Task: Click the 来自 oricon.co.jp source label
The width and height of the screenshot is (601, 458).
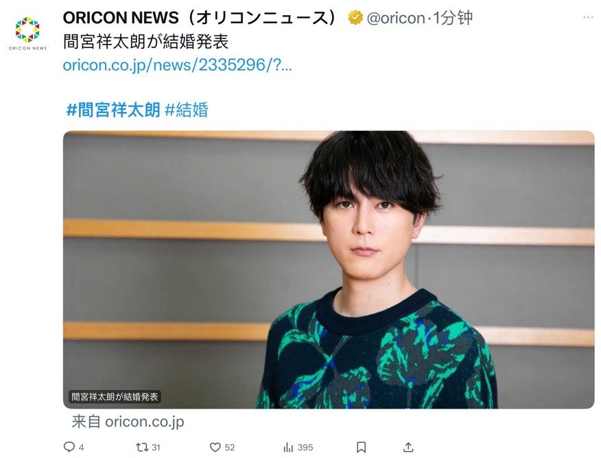Action: tap(128, 422)
